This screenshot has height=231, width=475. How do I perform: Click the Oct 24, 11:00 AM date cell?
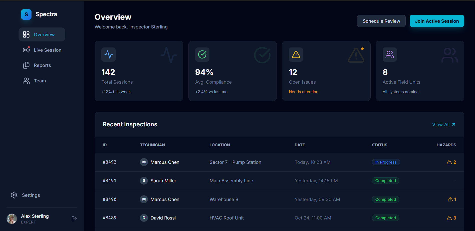313,218
